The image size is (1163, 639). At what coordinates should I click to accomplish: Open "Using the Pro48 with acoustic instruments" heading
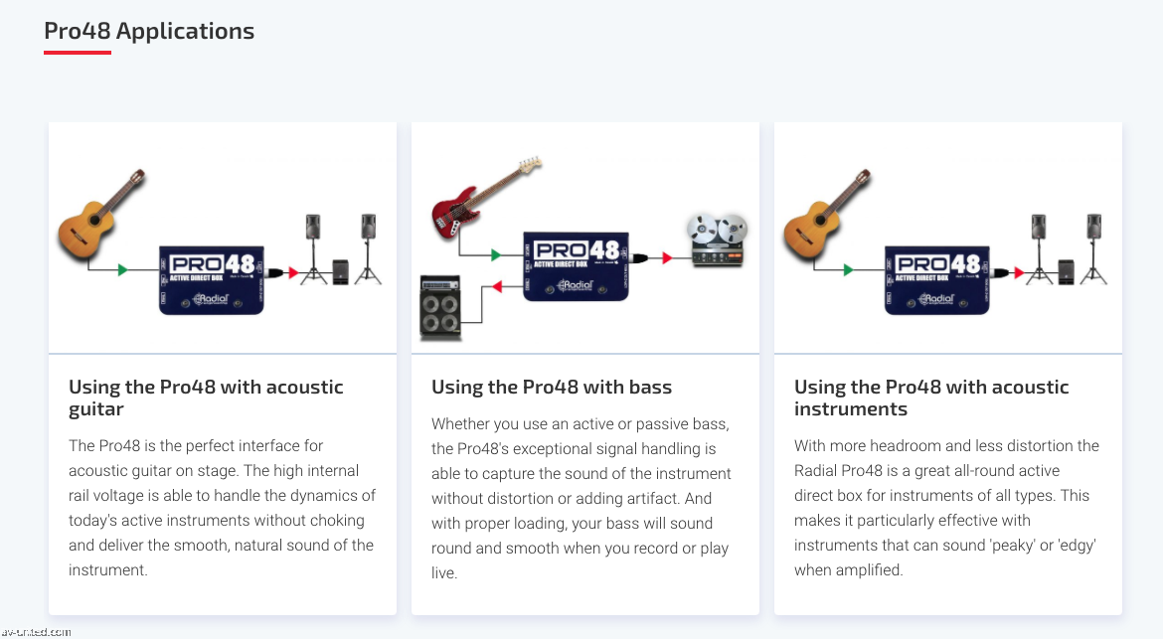tap(931, 398)
